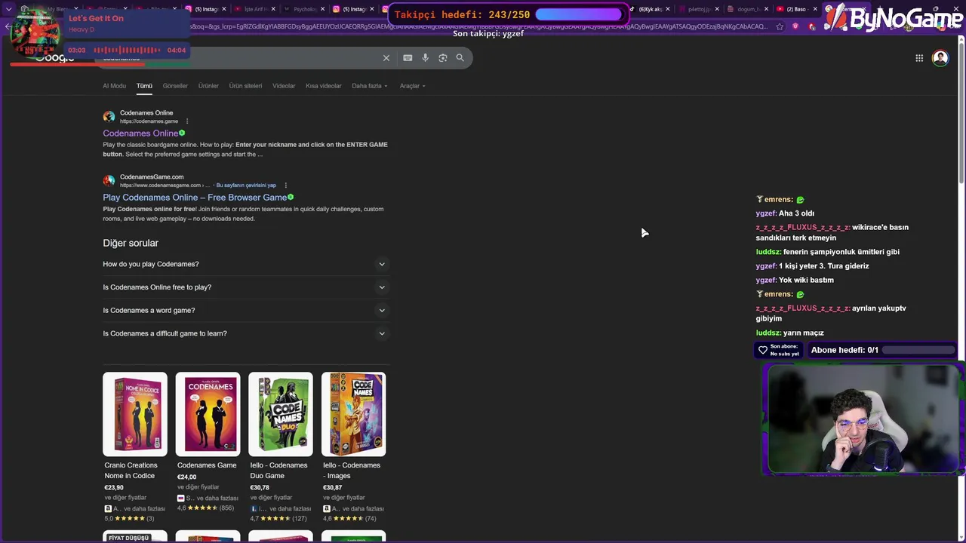Click the page vertical scrollbar
Viewport: 966px width, 543px height.
(x=961, y=113)
